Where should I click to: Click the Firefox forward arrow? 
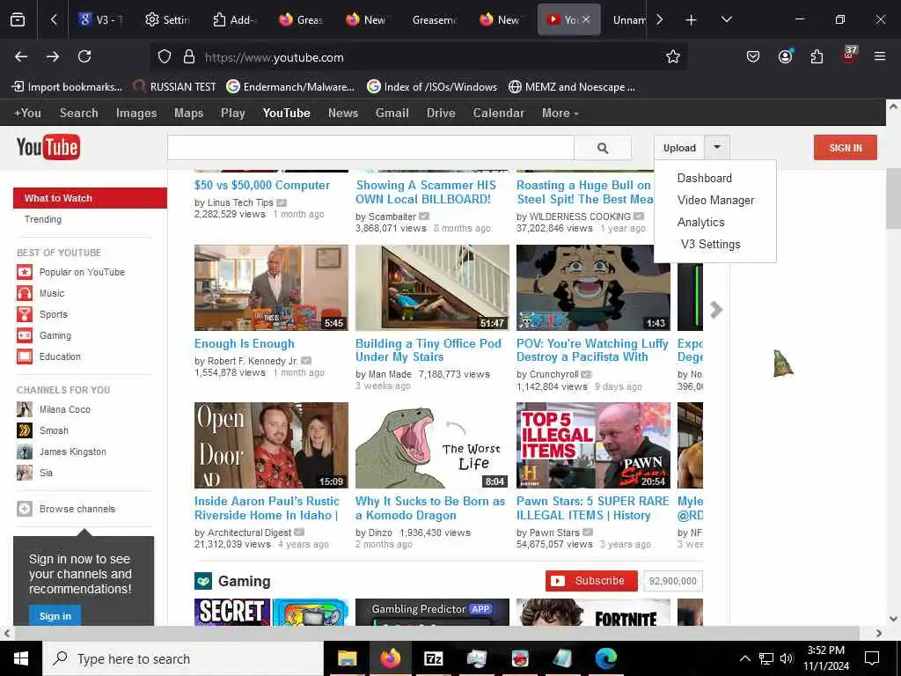53,56
